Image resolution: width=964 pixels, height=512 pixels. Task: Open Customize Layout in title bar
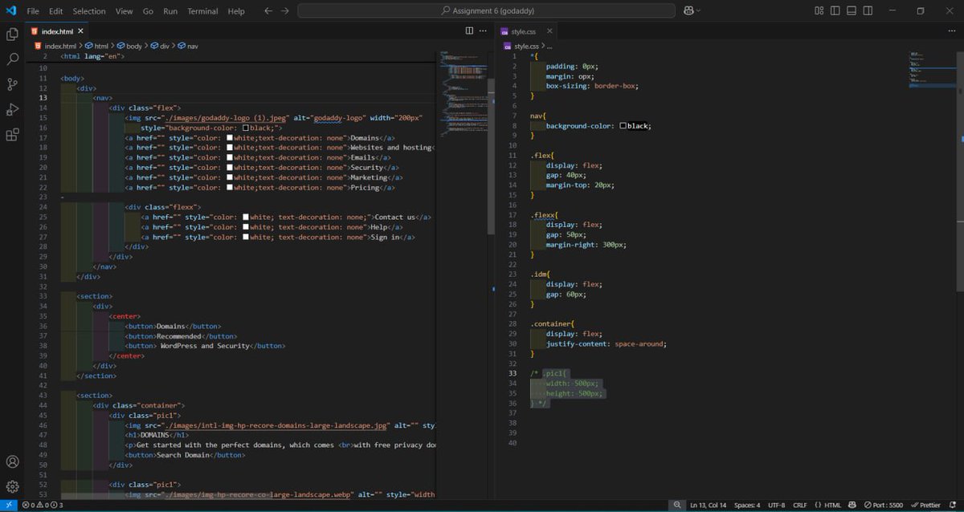coord(819,11)
